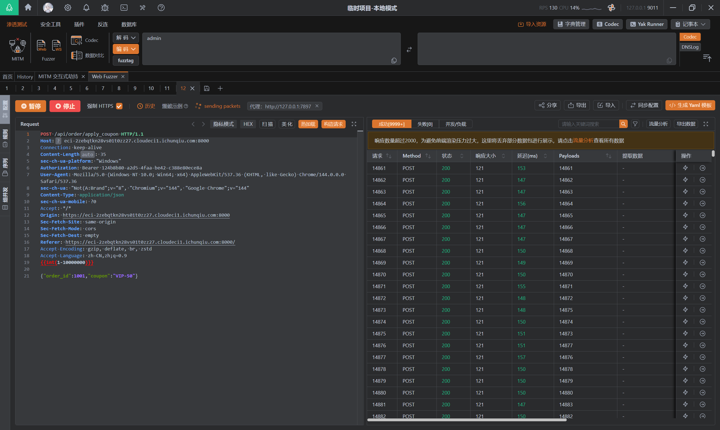Viewport: 720px width, 430px height.
Task: Open the 数据对比 comparison tool
Action: 87,55
